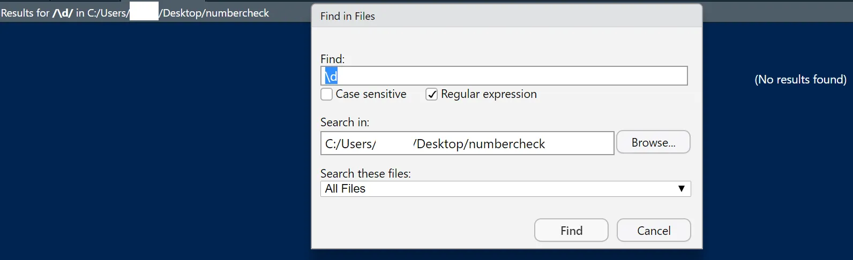The height and width of the screenshot is (260, 853).
Task: Click the Find button
Action: click(x=571, y=231)
